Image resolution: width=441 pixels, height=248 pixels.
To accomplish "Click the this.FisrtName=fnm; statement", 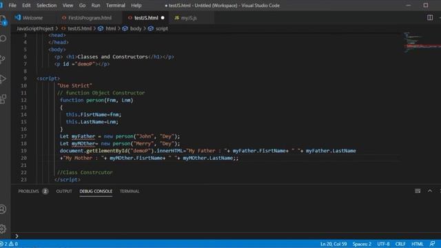I will 94,114.
